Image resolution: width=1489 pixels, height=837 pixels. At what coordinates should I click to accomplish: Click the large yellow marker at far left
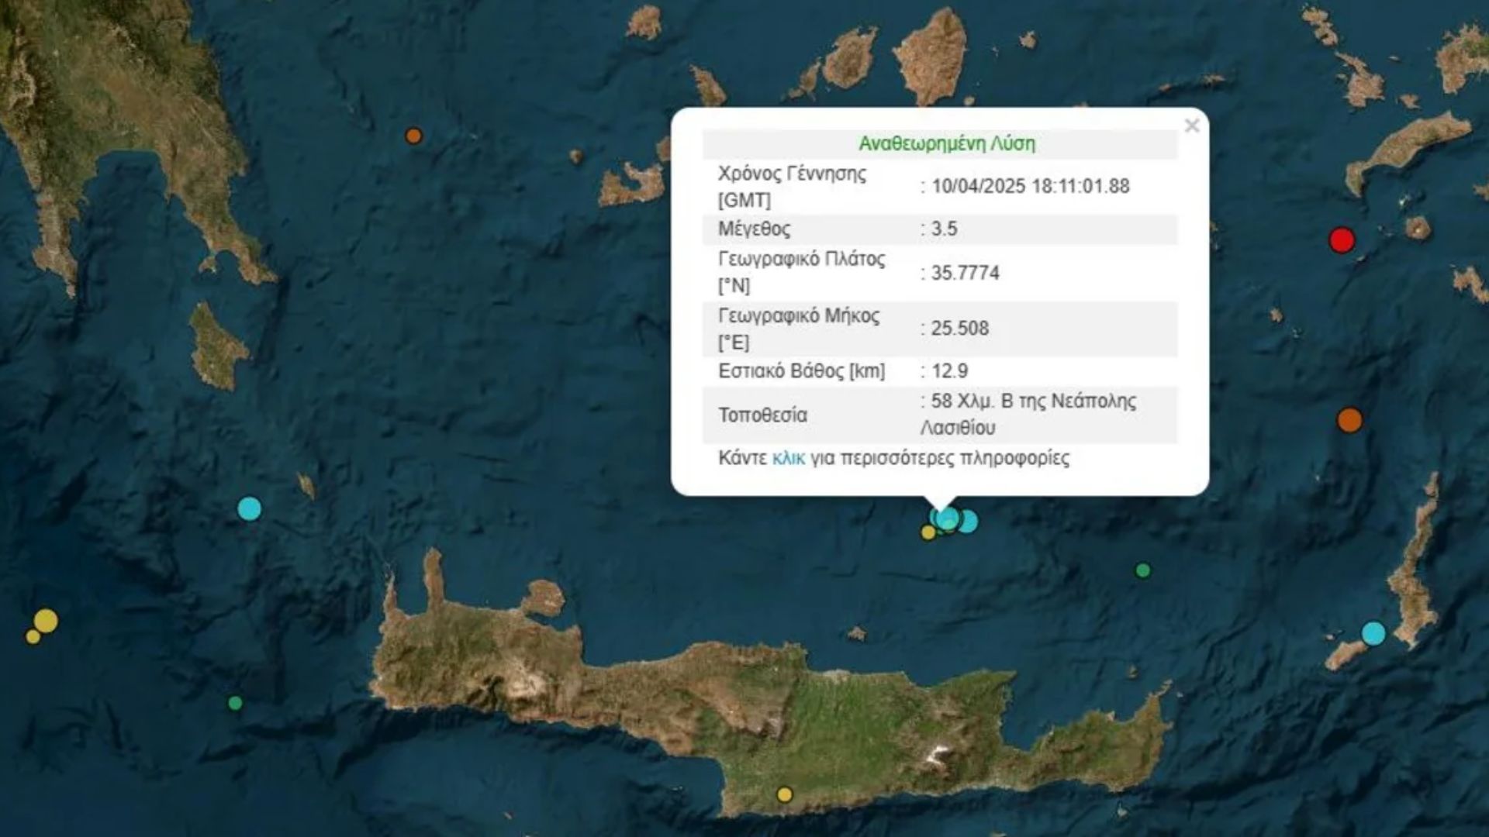[x=46, y=621]
